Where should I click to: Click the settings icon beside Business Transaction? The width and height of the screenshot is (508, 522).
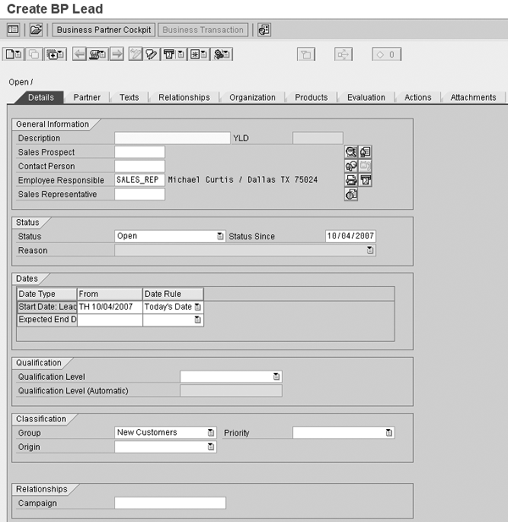pyautogui.click(x=264, y=30)
